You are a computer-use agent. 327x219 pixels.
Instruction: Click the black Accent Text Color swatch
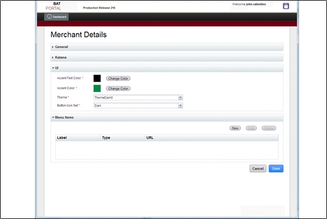[97, 78]
